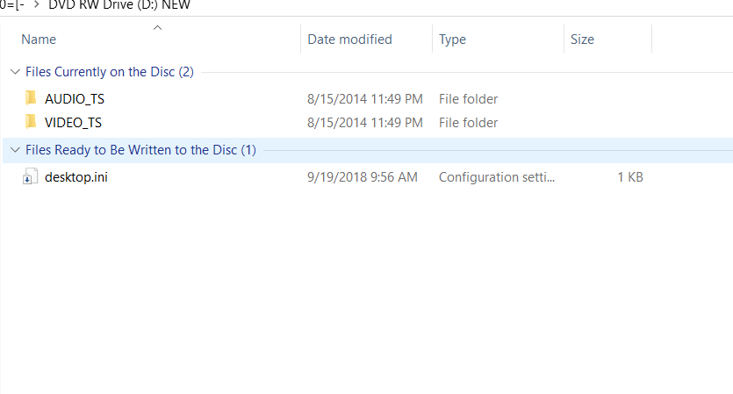The width and height of the screenshot is (733, 394).
Task: Click the Files Ready to Be Written header
Action: (140, 150)
